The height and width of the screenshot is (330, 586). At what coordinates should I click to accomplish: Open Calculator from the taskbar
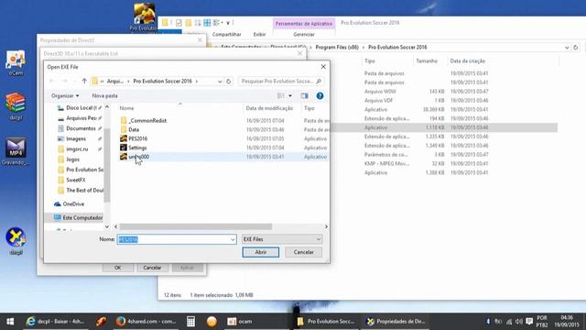(190, 322)
